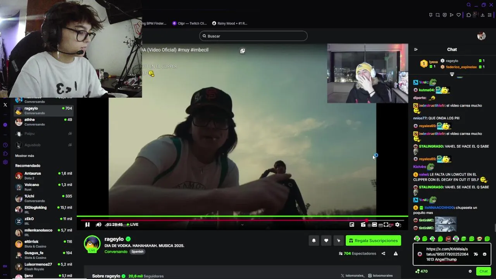496x279 pixels.
Task: Open athhe channel in sidebar
Action: [43, 122]
